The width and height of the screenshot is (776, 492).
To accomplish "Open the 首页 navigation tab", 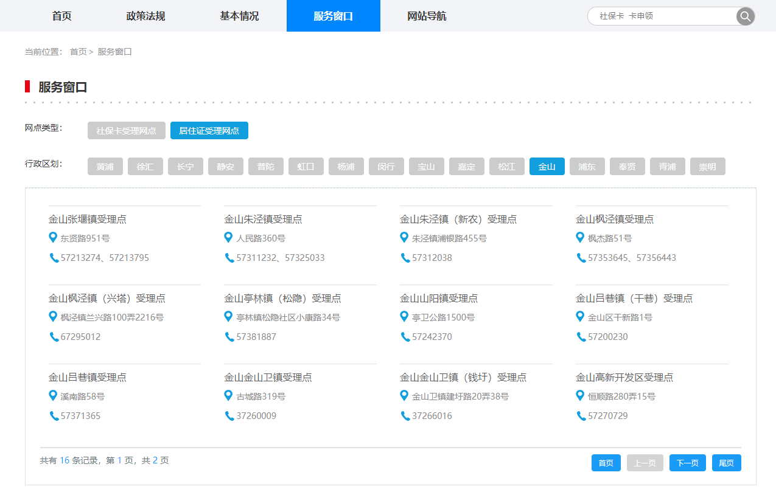I will click(61, 16).
